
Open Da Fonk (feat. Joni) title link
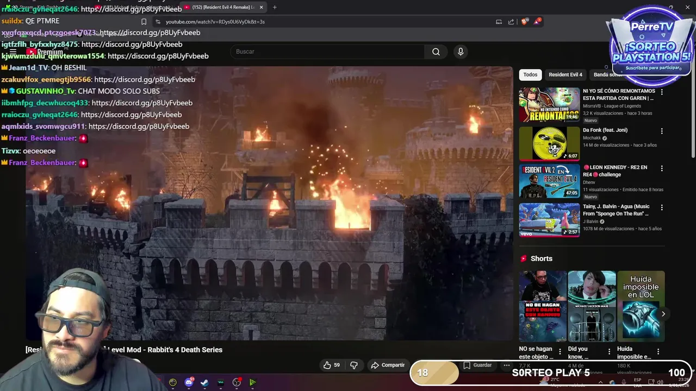coord(605,130)
